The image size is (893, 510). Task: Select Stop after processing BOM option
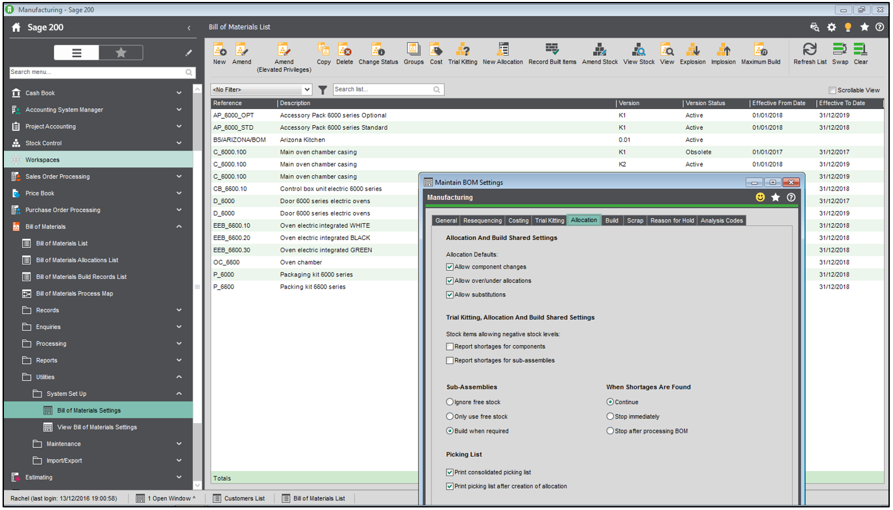tap(610, 431)
